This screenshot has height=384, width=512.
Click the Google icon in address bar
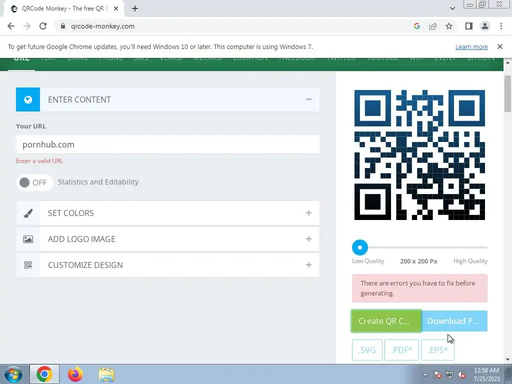416,26
